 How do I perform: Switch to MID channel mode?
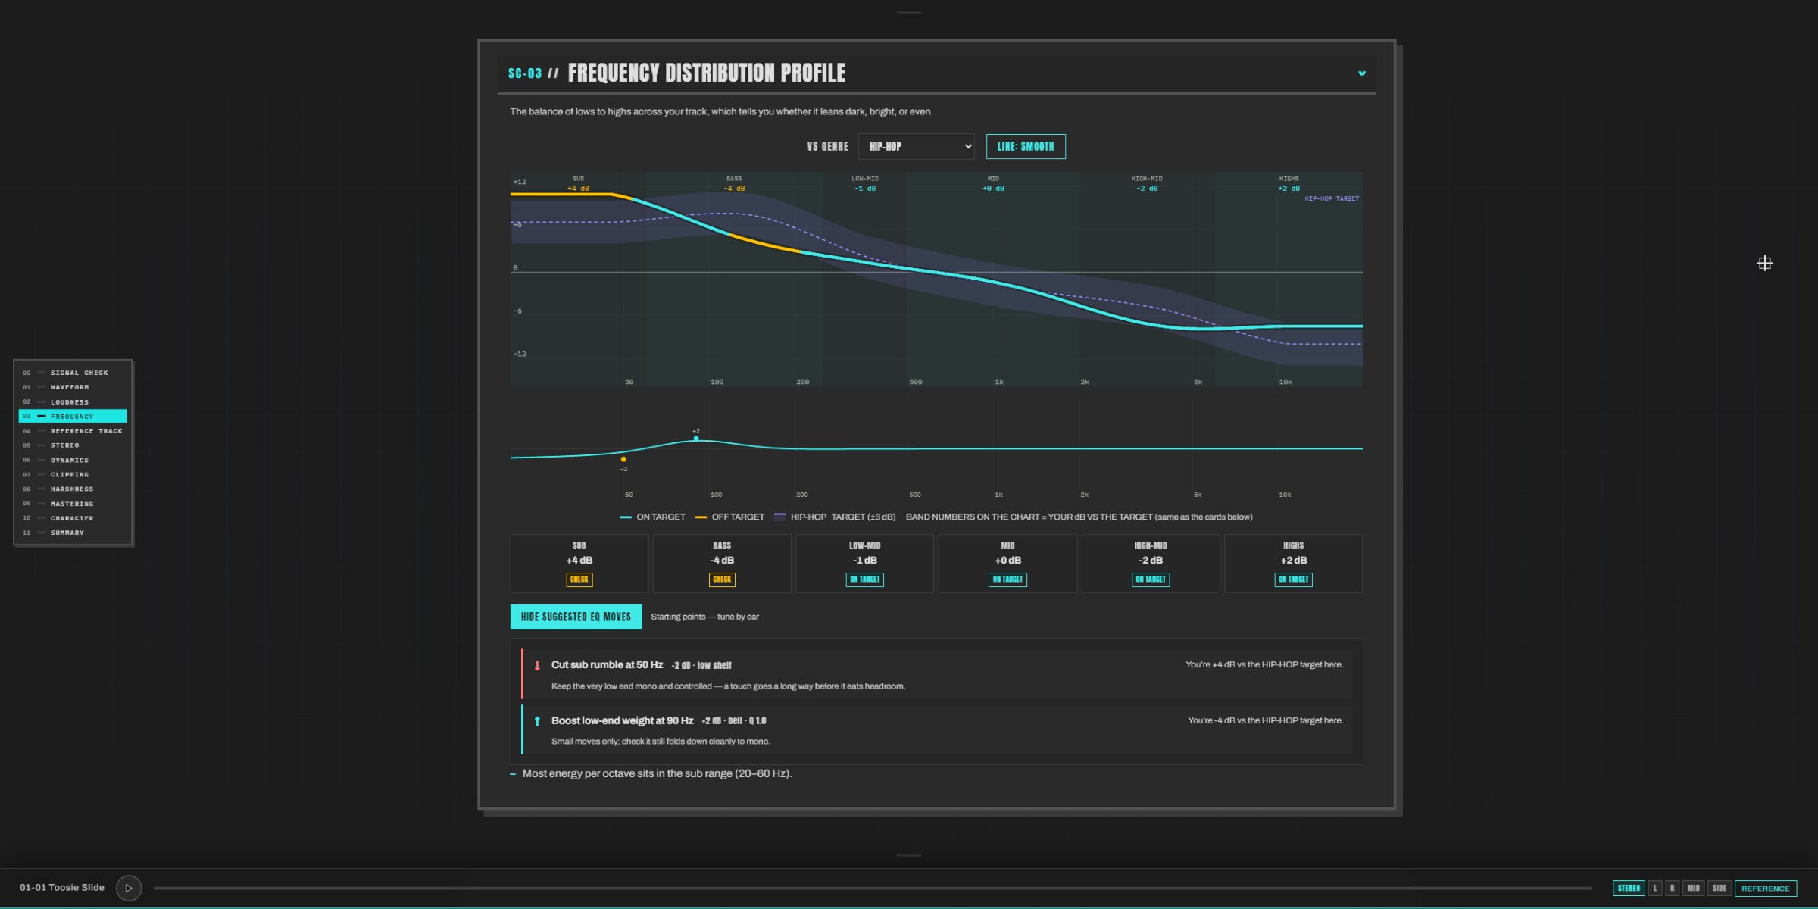[x=1694, y=888]
